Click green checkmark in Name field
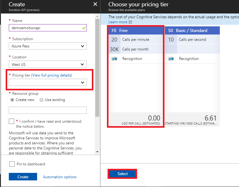Viewport: 239px width, 187px height. (83, 28)
